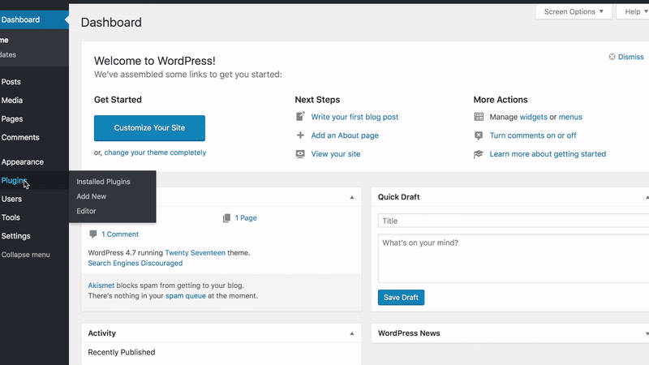Click the Quick Draft panel heading
The width and height of the screenshot is (649, 365).
point(398,197)
